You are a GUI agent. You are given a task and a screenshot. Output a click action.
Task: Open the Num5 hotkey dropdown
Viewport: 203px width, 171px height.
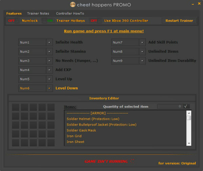pos(49,79)
